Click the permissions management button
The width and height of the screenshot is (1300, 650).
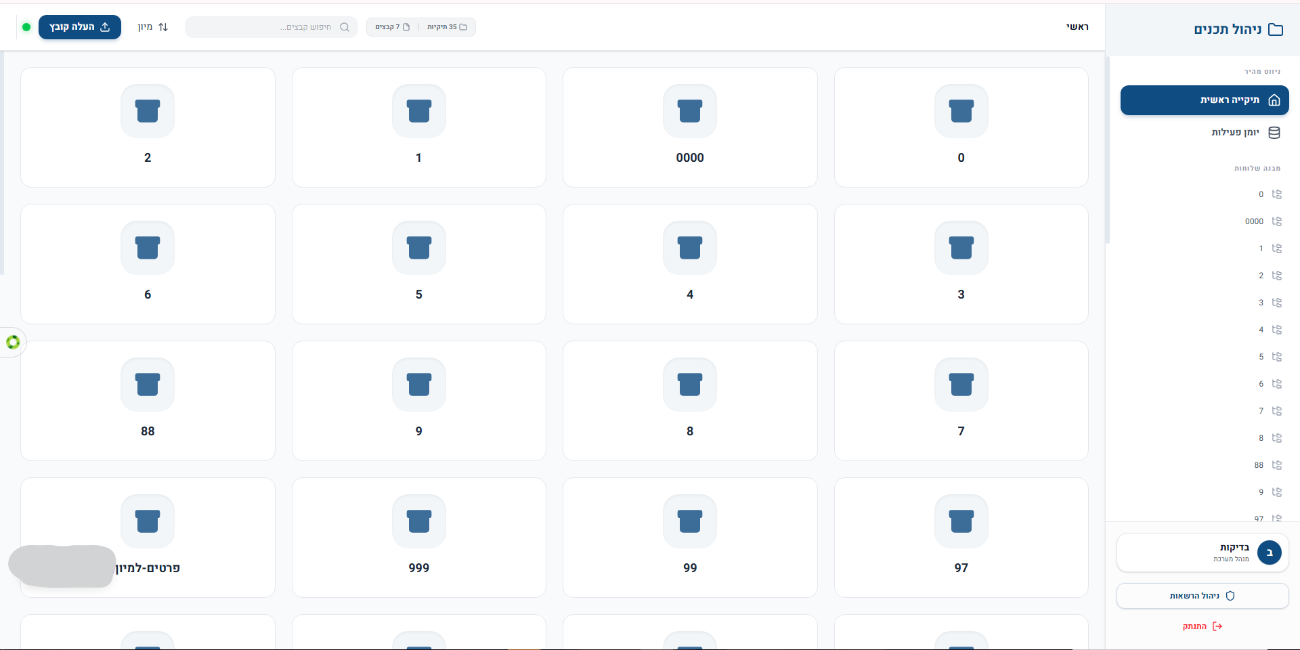pyautogui.click(x=1202, y=596)
